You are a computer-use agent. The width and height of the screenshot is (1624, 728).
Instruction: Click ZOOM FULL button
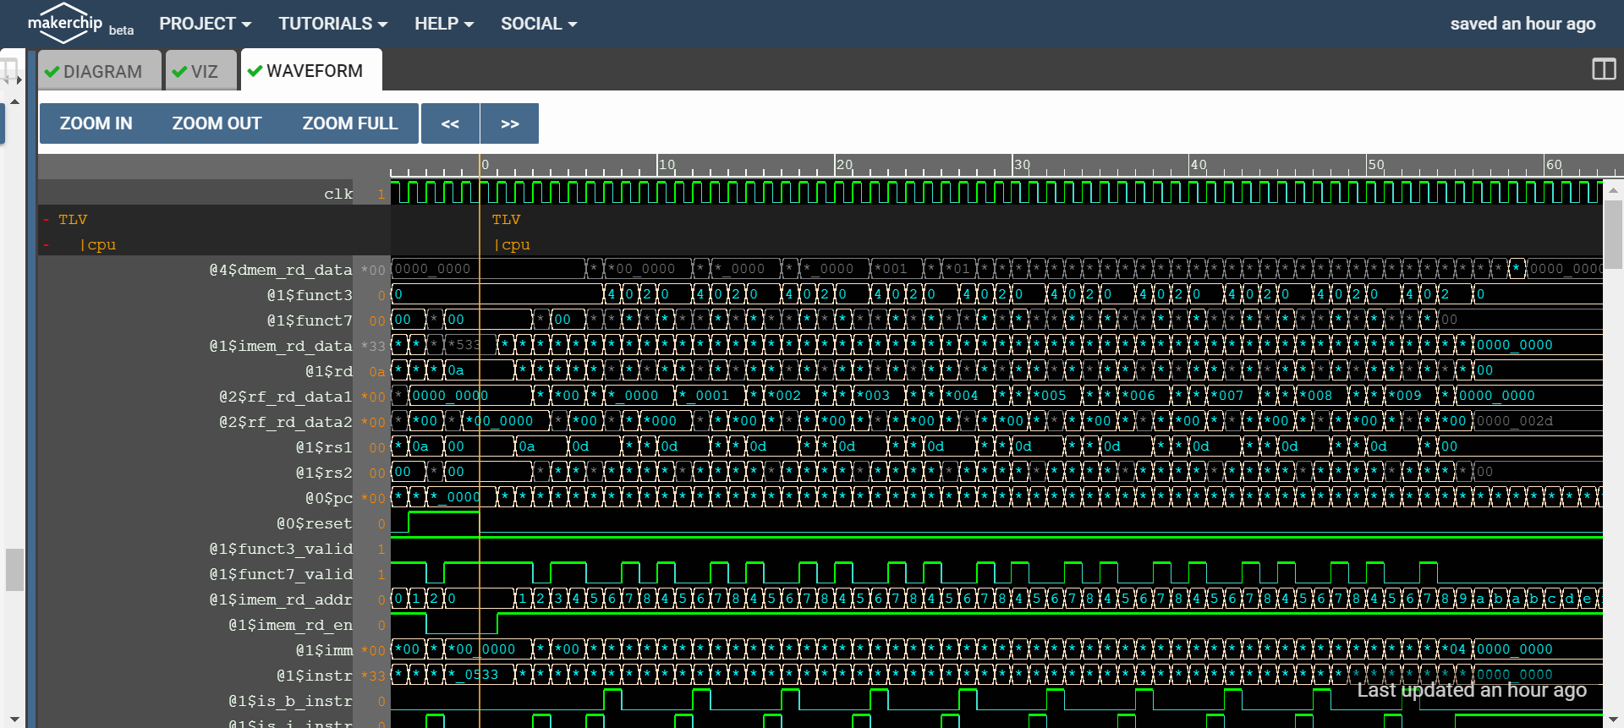350,123
